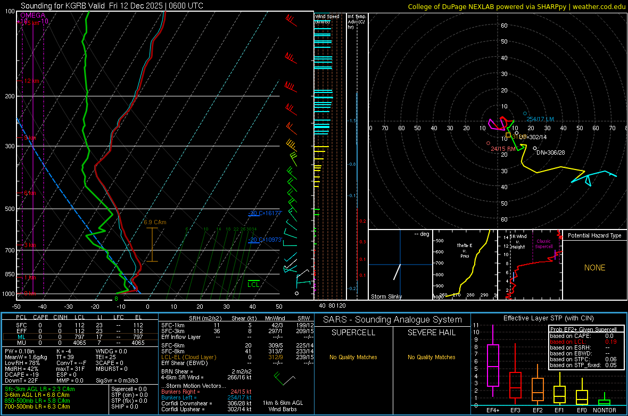Select the MU parcel row label
The width and height of the screenshot is (628, 416).
[21, 343]
